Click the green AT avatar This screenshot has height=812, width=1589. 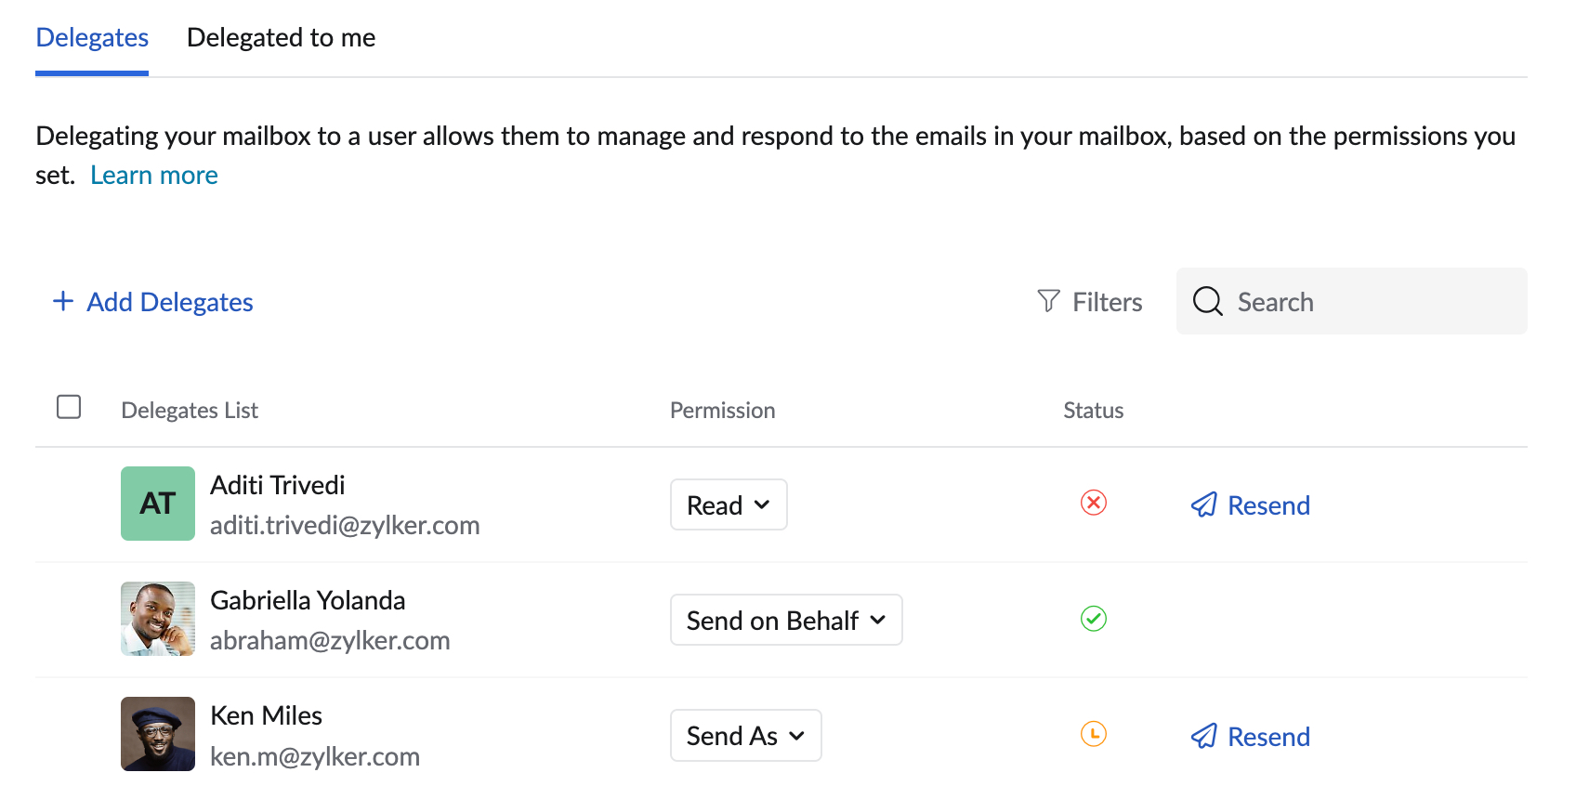158,504
